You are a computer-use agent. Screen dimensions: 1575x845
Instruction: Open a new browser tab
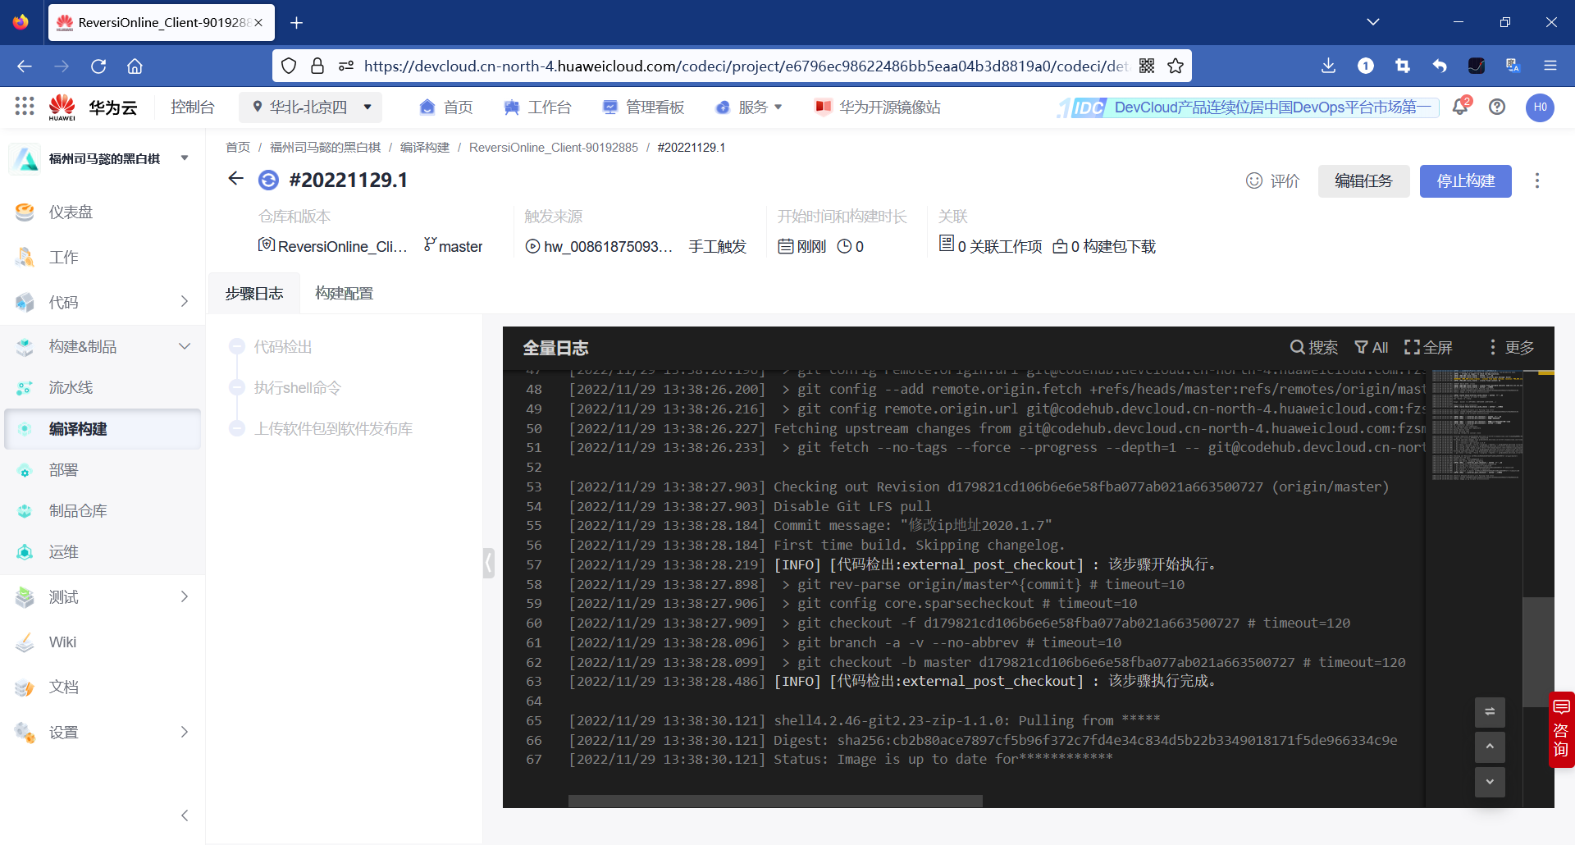coord(297,22)
